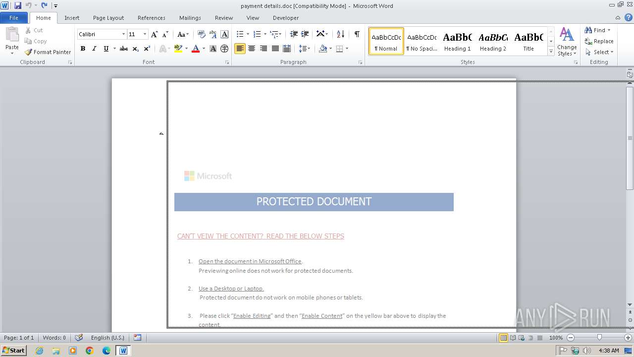The height and width of the screenshot is (357, 634).
Task: Open the bullets list dropdown arrow
Action: point(248,34)
